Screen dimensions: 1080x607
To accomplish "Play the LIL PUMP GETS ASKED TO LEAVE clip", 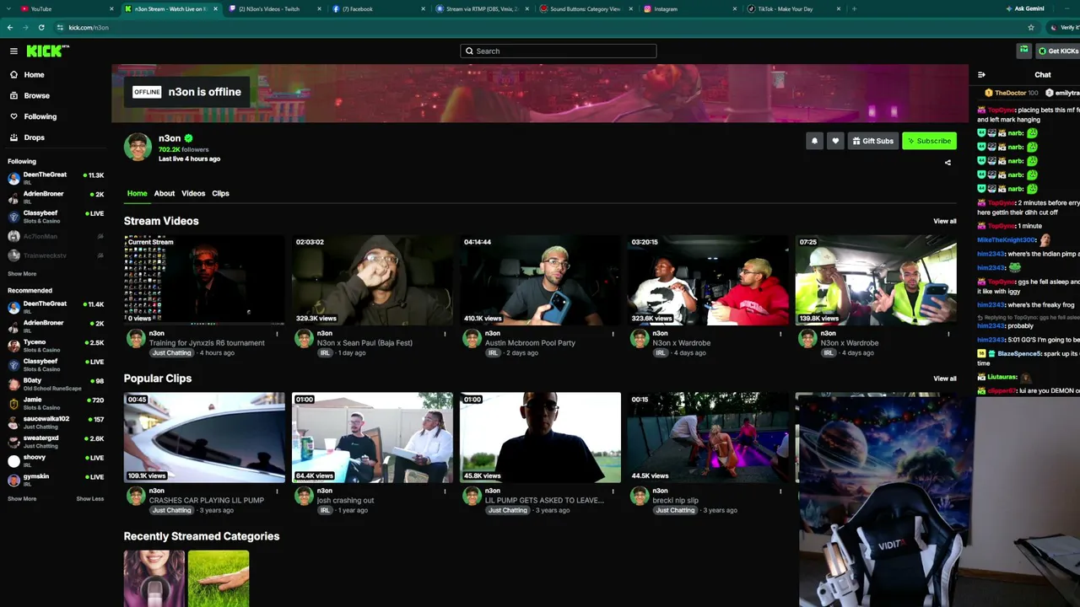I will 540,438.
